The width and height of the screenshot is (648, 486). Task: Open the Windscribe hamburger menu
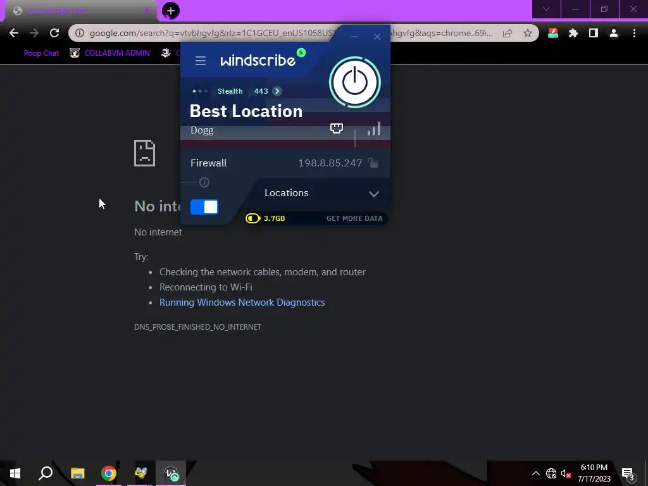click(x=201, y=61)
